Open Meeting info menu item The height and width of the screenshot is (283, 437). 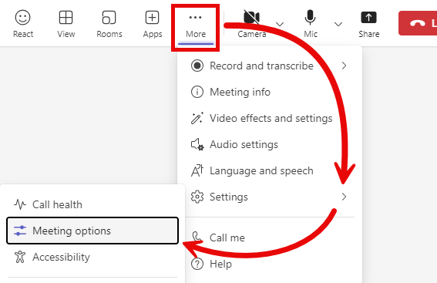click(x=270, y=92)
